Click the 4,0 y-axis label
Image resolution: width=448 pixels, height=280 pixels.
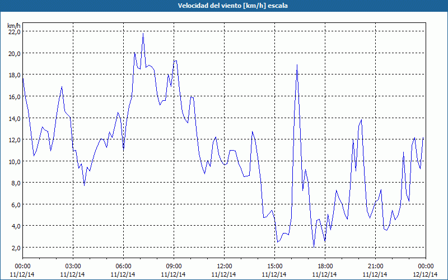coord(16,226)
